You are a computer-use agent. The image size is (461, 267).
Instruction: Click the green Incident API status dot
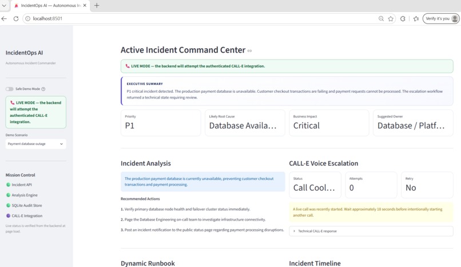[8, 184]
